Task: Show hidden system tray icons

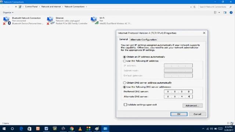Action: point(203,129)
